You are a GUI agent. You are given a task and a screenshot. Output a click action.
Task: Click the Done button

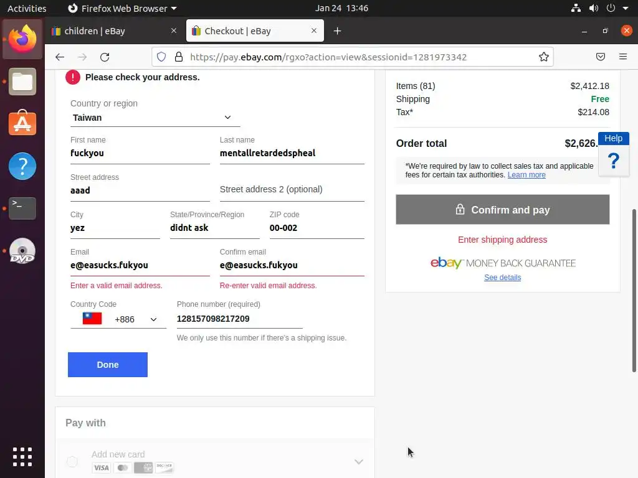tap(108, 365)
